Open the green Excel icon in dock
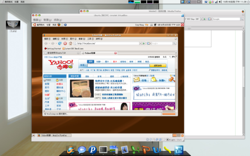Image resolution: width=250 pixels, height=156 pixels. point(135,150)
